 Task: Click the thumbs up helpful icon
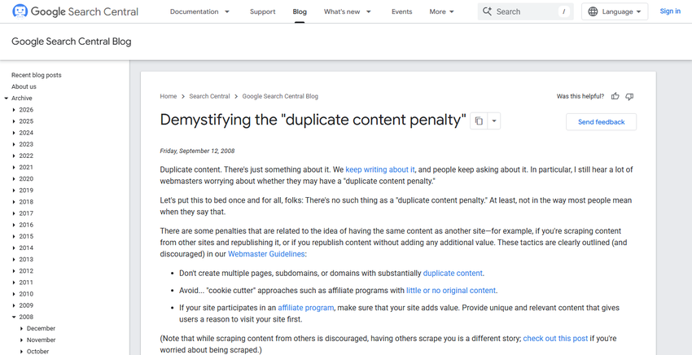click(615, 96)
